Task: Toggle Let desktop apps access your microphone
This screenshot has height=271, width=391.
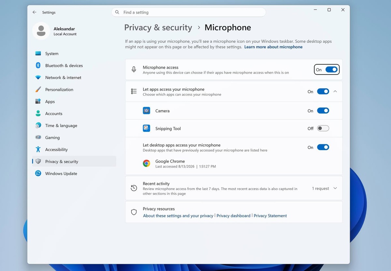Action: tap(323, 147)
